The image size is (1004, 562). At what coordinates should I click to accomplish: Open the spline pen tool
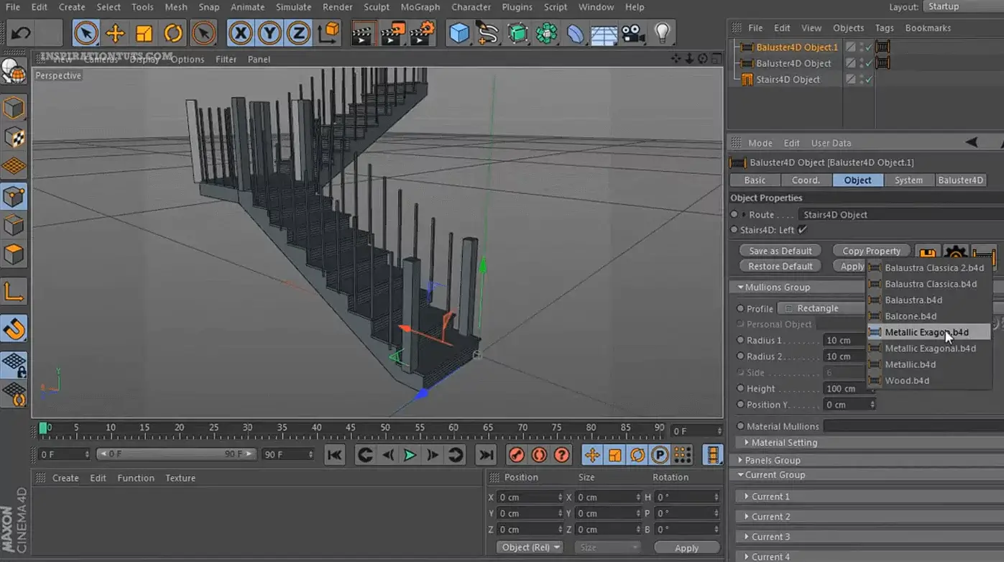point(487,33)
